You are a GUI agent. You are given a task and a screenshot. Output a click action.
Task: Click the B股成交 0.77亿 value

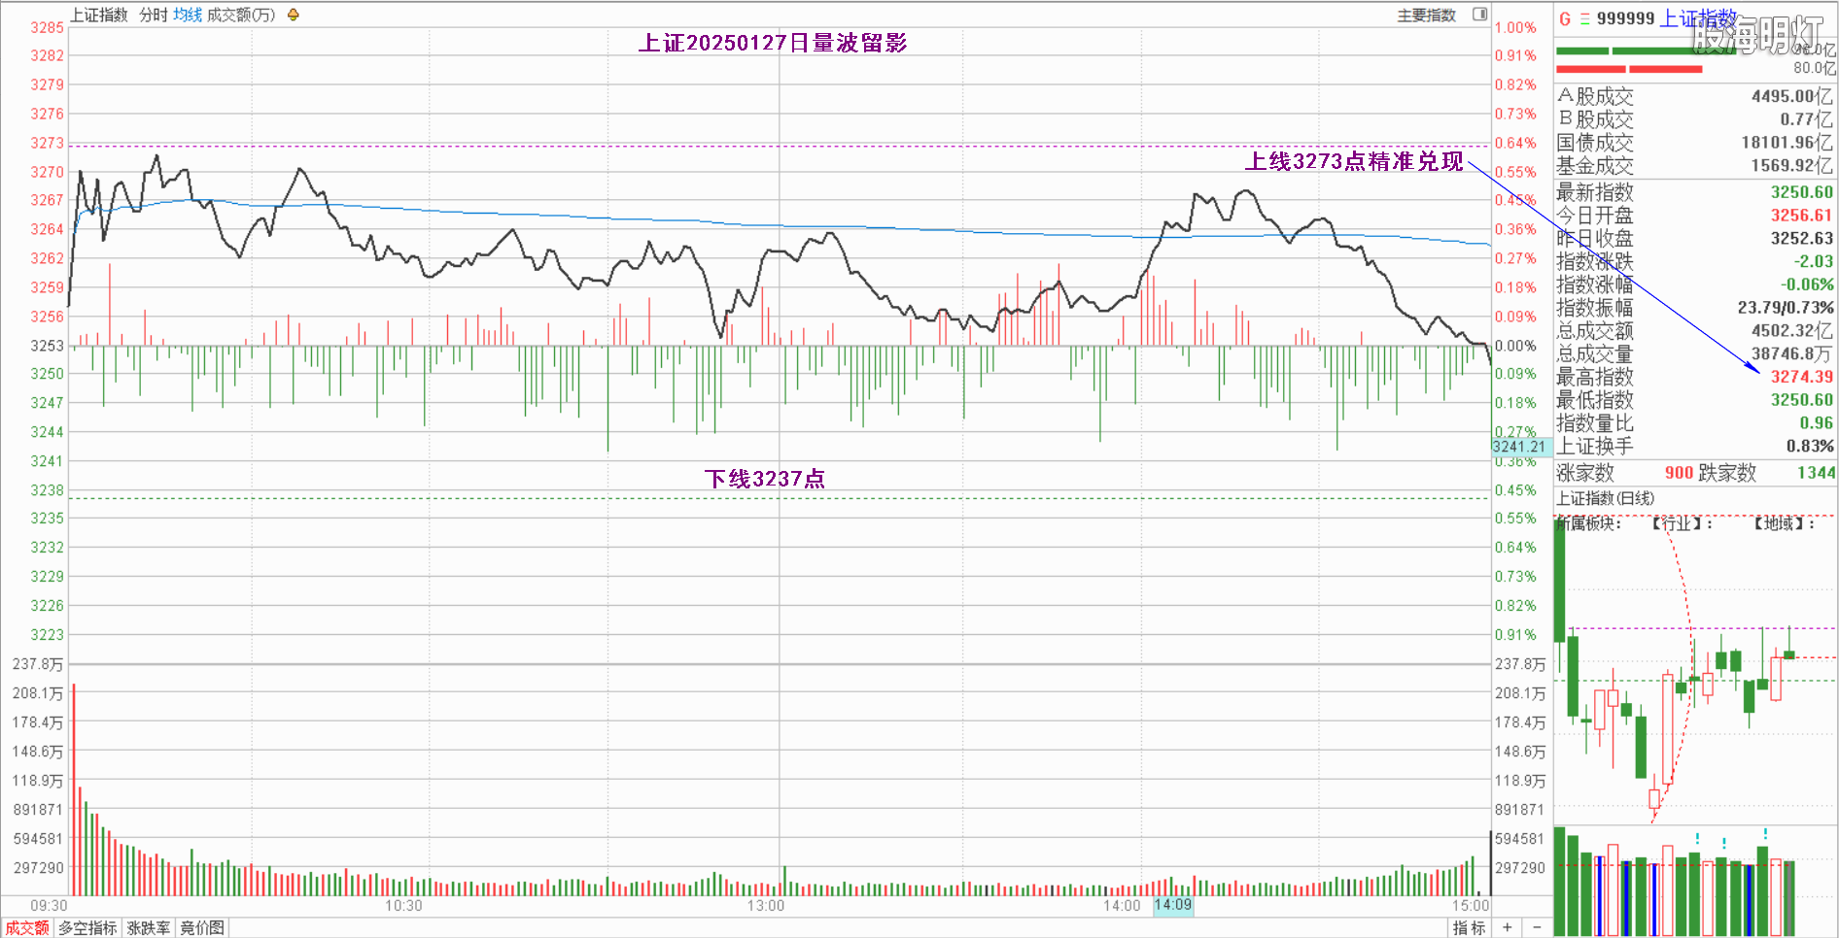(1806, 119)
